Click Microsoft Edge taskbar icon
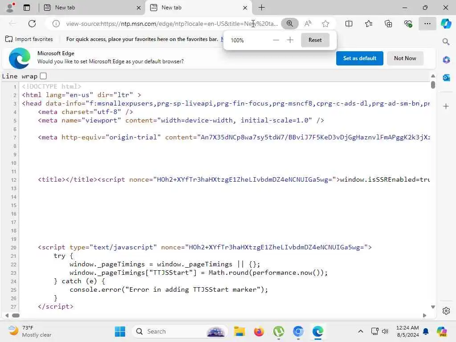This screenshot has height=342, width=456. pos(318,331)
